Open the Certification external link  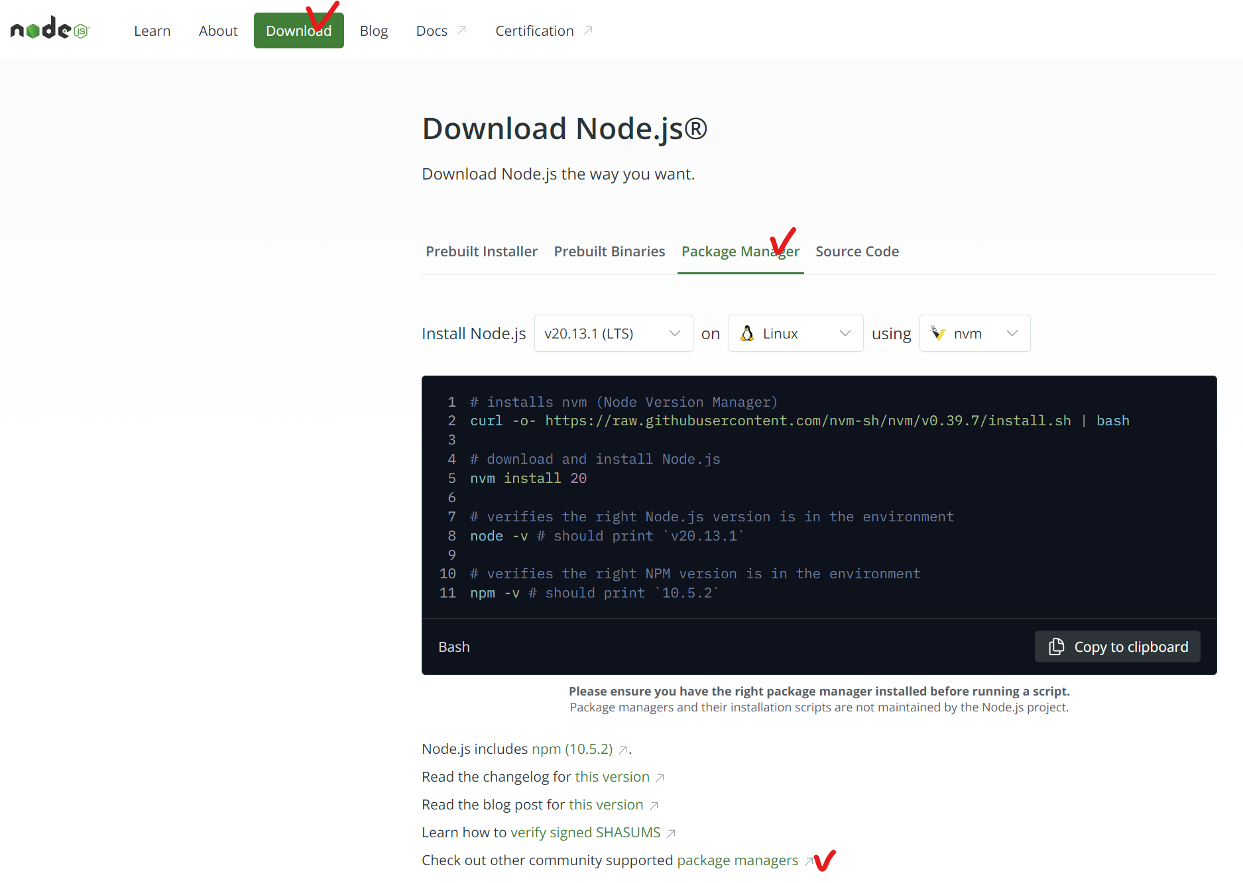544,31
